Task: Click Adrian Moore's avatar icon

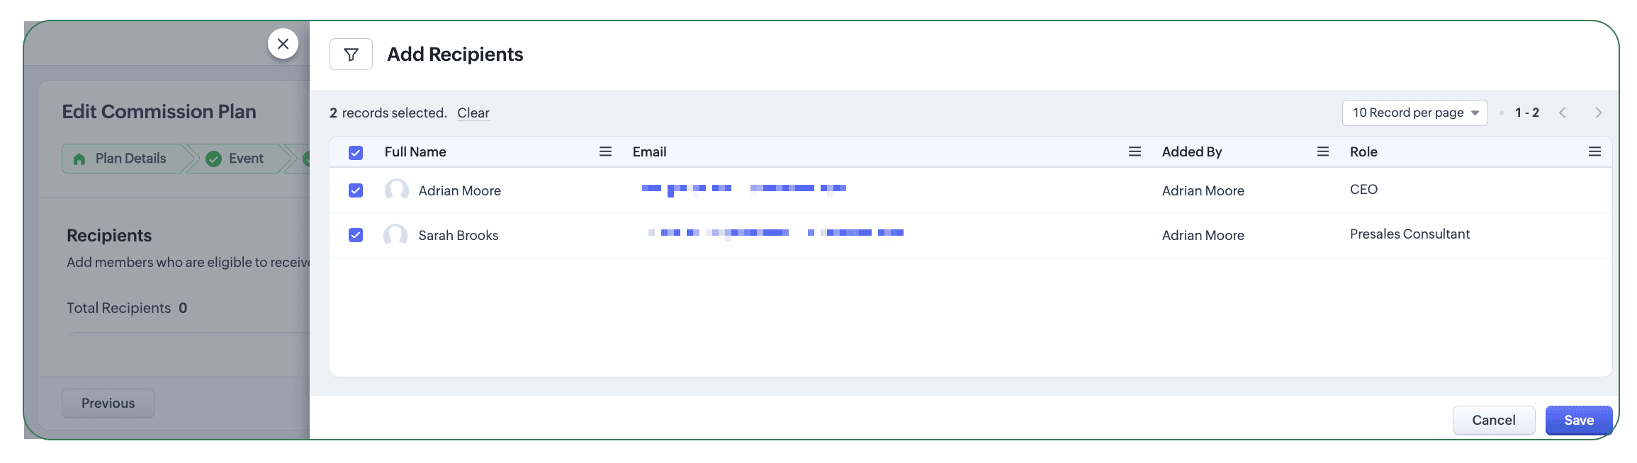Action: 396,190
